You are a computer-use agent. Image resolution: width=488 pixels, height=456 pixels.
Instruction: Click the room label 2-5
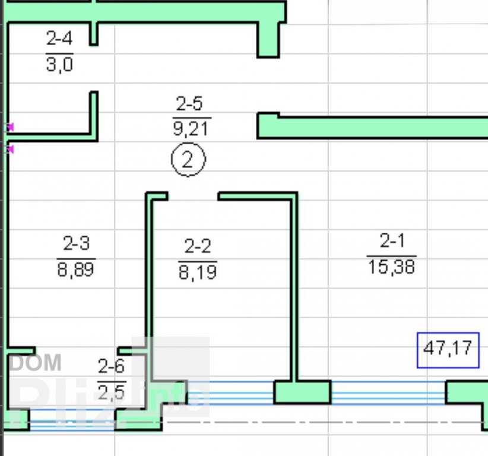(x=189, y=104)
